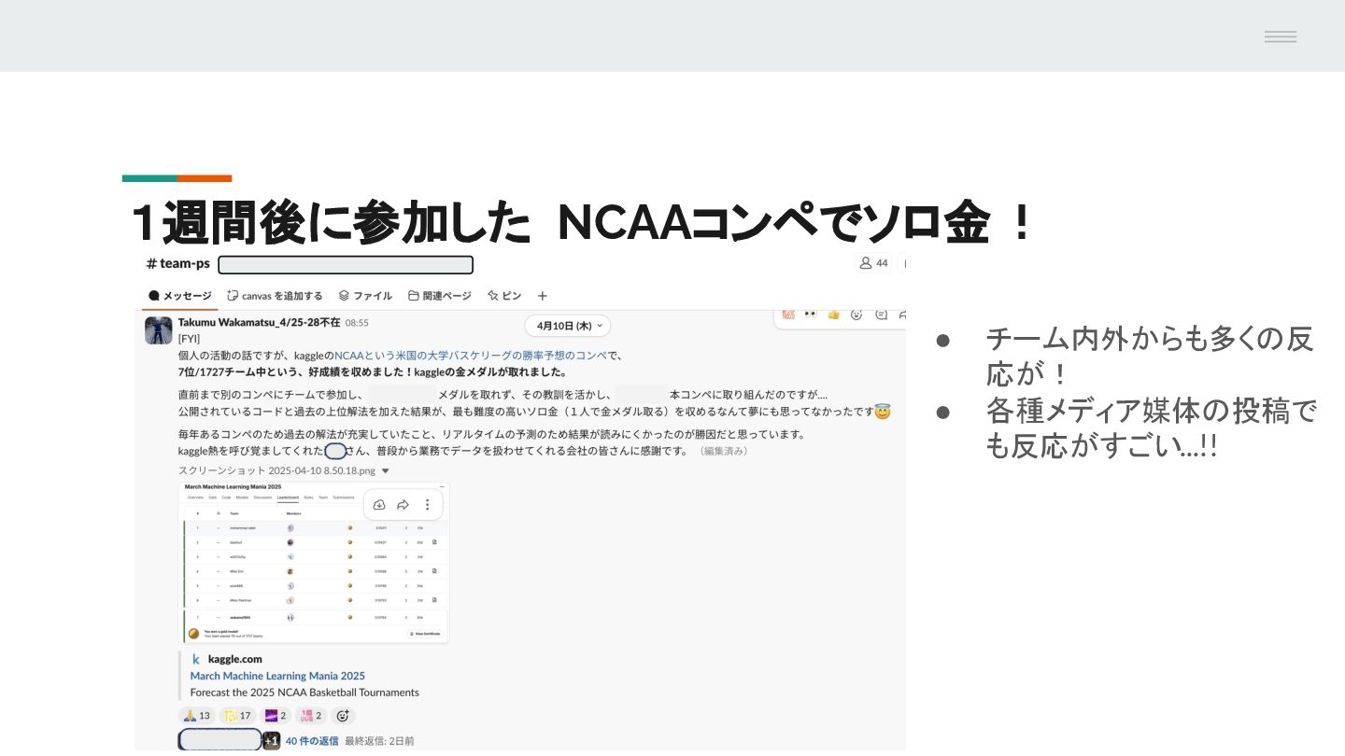Click the 08:55 message timestamp
This screenshot has height=756, width=1345.
(357, 323)
